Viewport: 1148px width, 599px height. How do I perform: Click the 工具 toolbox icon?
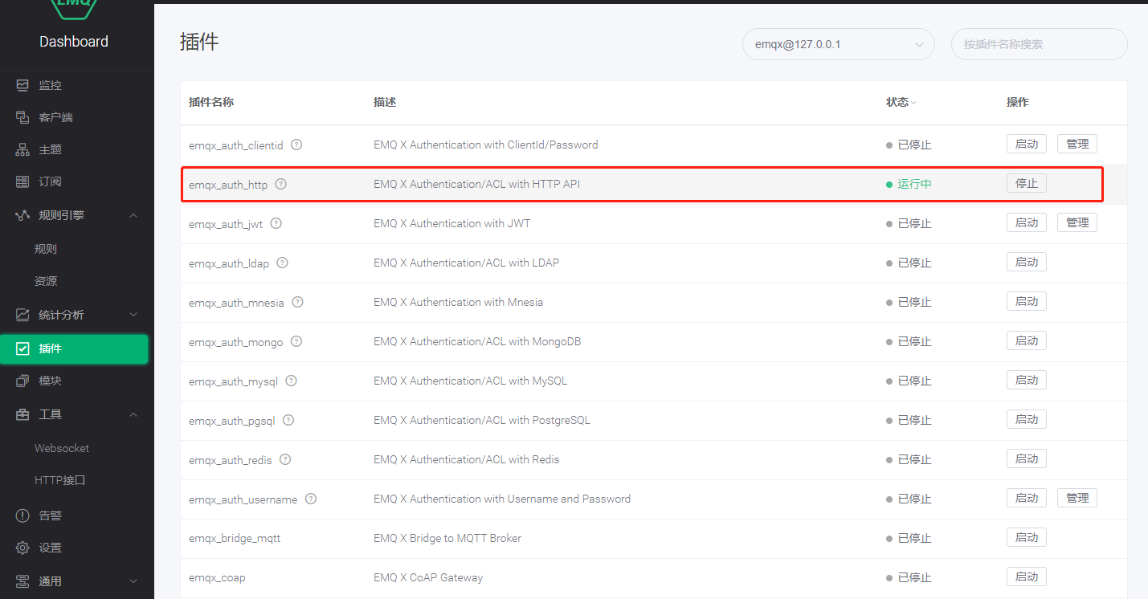point(22,414)
